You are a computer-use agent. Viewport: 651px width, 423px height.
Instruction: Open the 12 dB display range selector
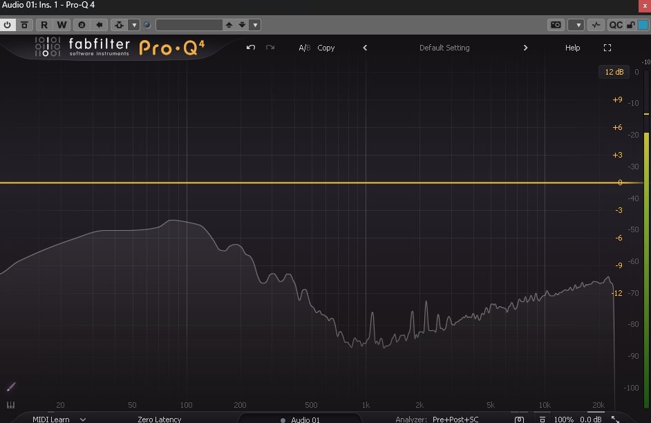tap(614, 72)
